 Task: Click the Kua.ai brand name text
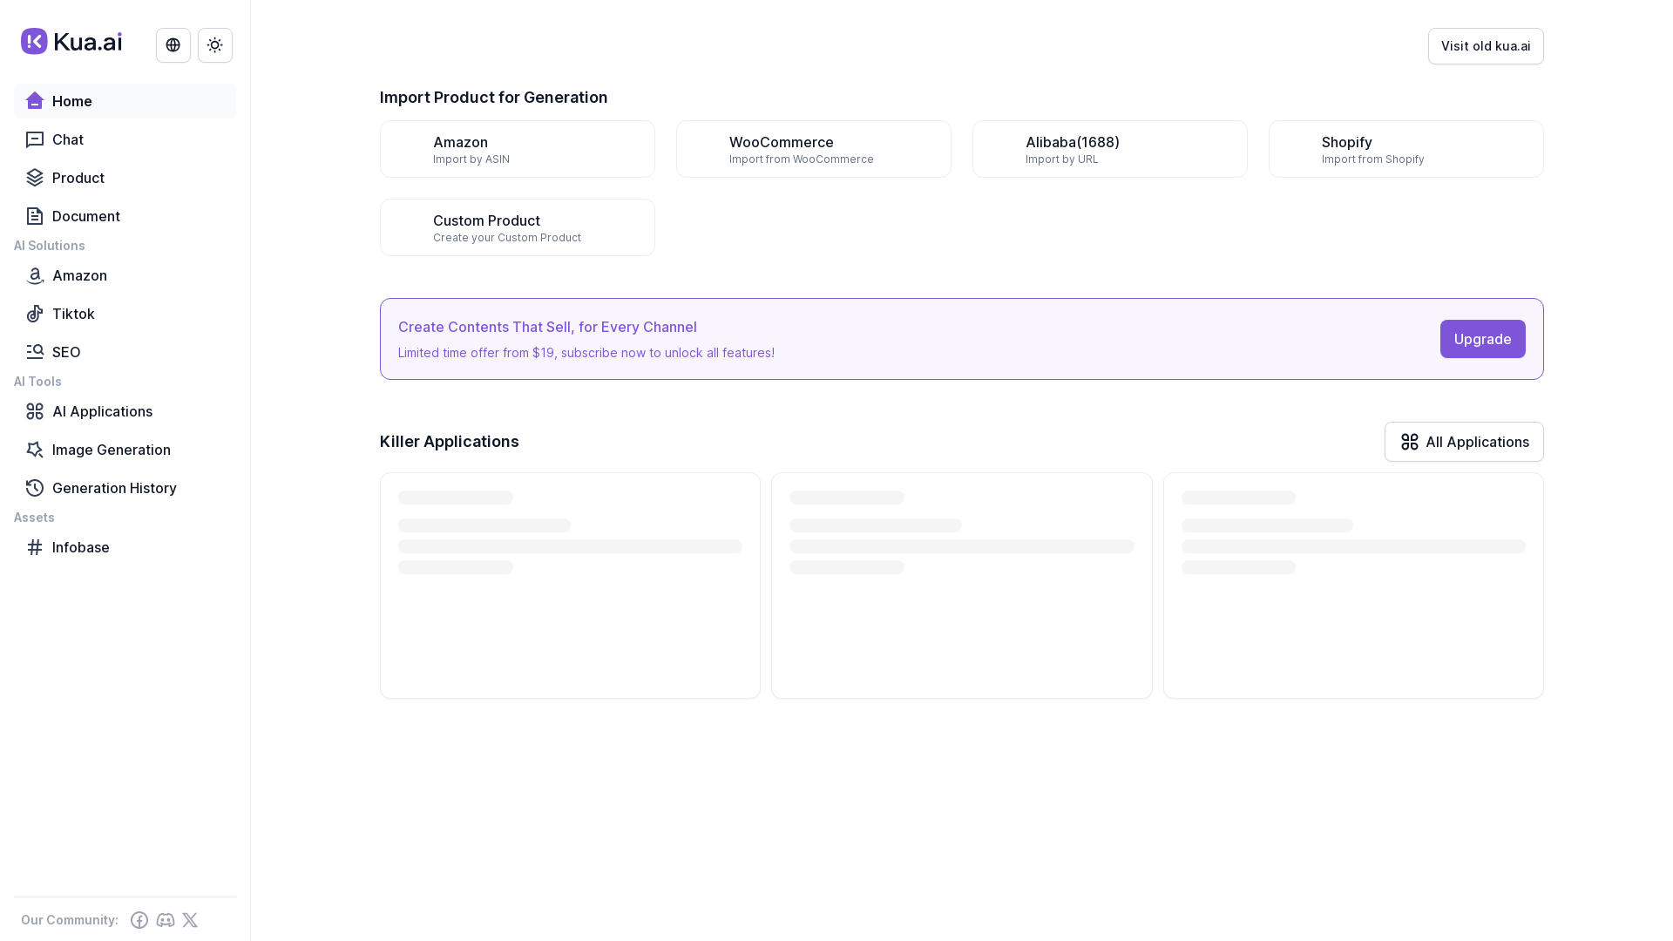coord(88,42)
